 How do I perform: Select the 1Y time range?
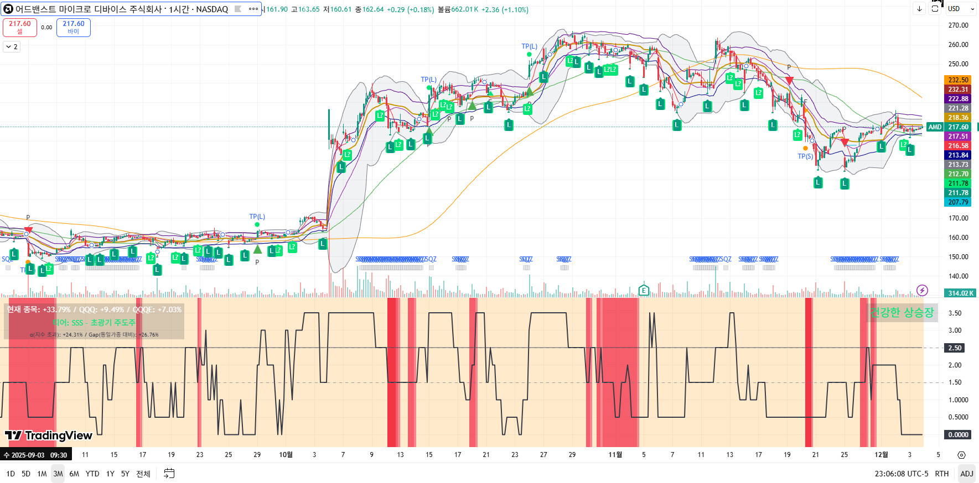click(x=110, y=474)
